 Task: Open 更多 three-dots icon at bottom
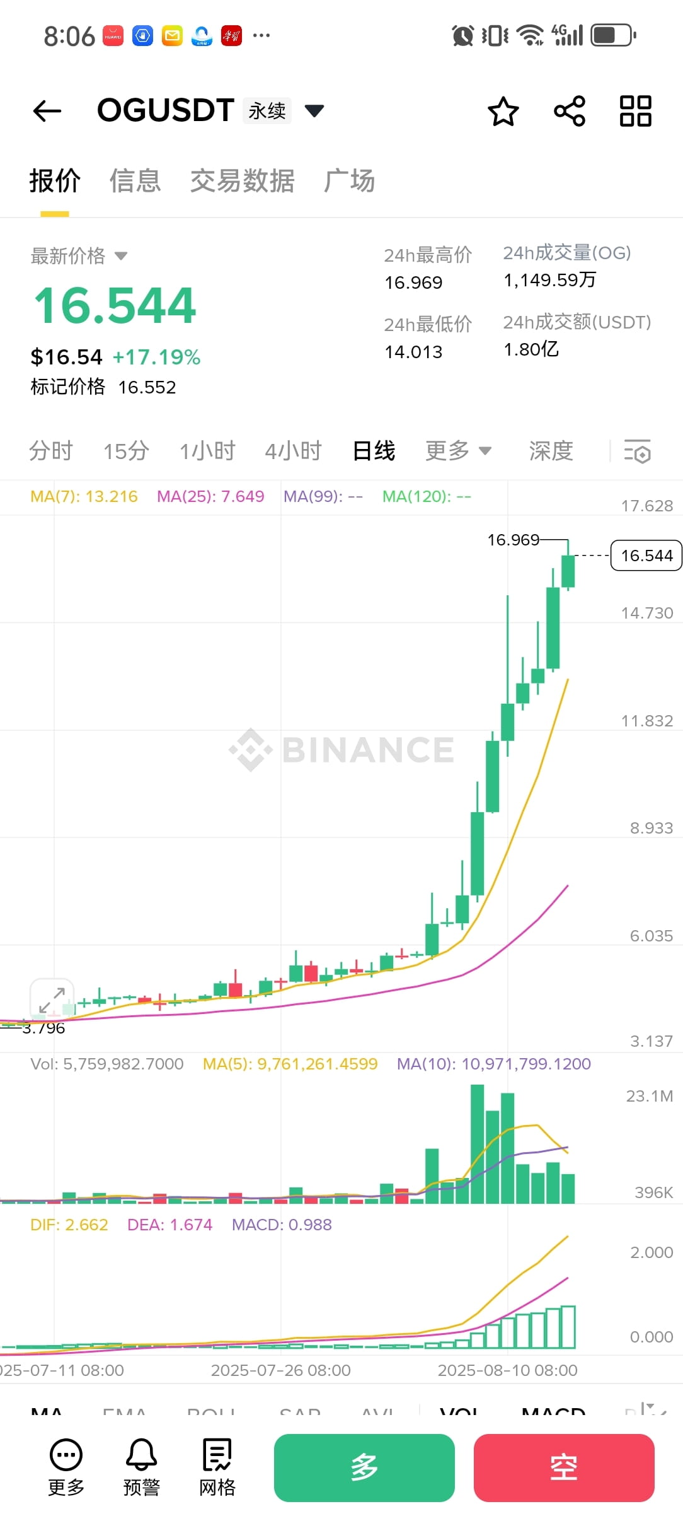(66, 1467)
